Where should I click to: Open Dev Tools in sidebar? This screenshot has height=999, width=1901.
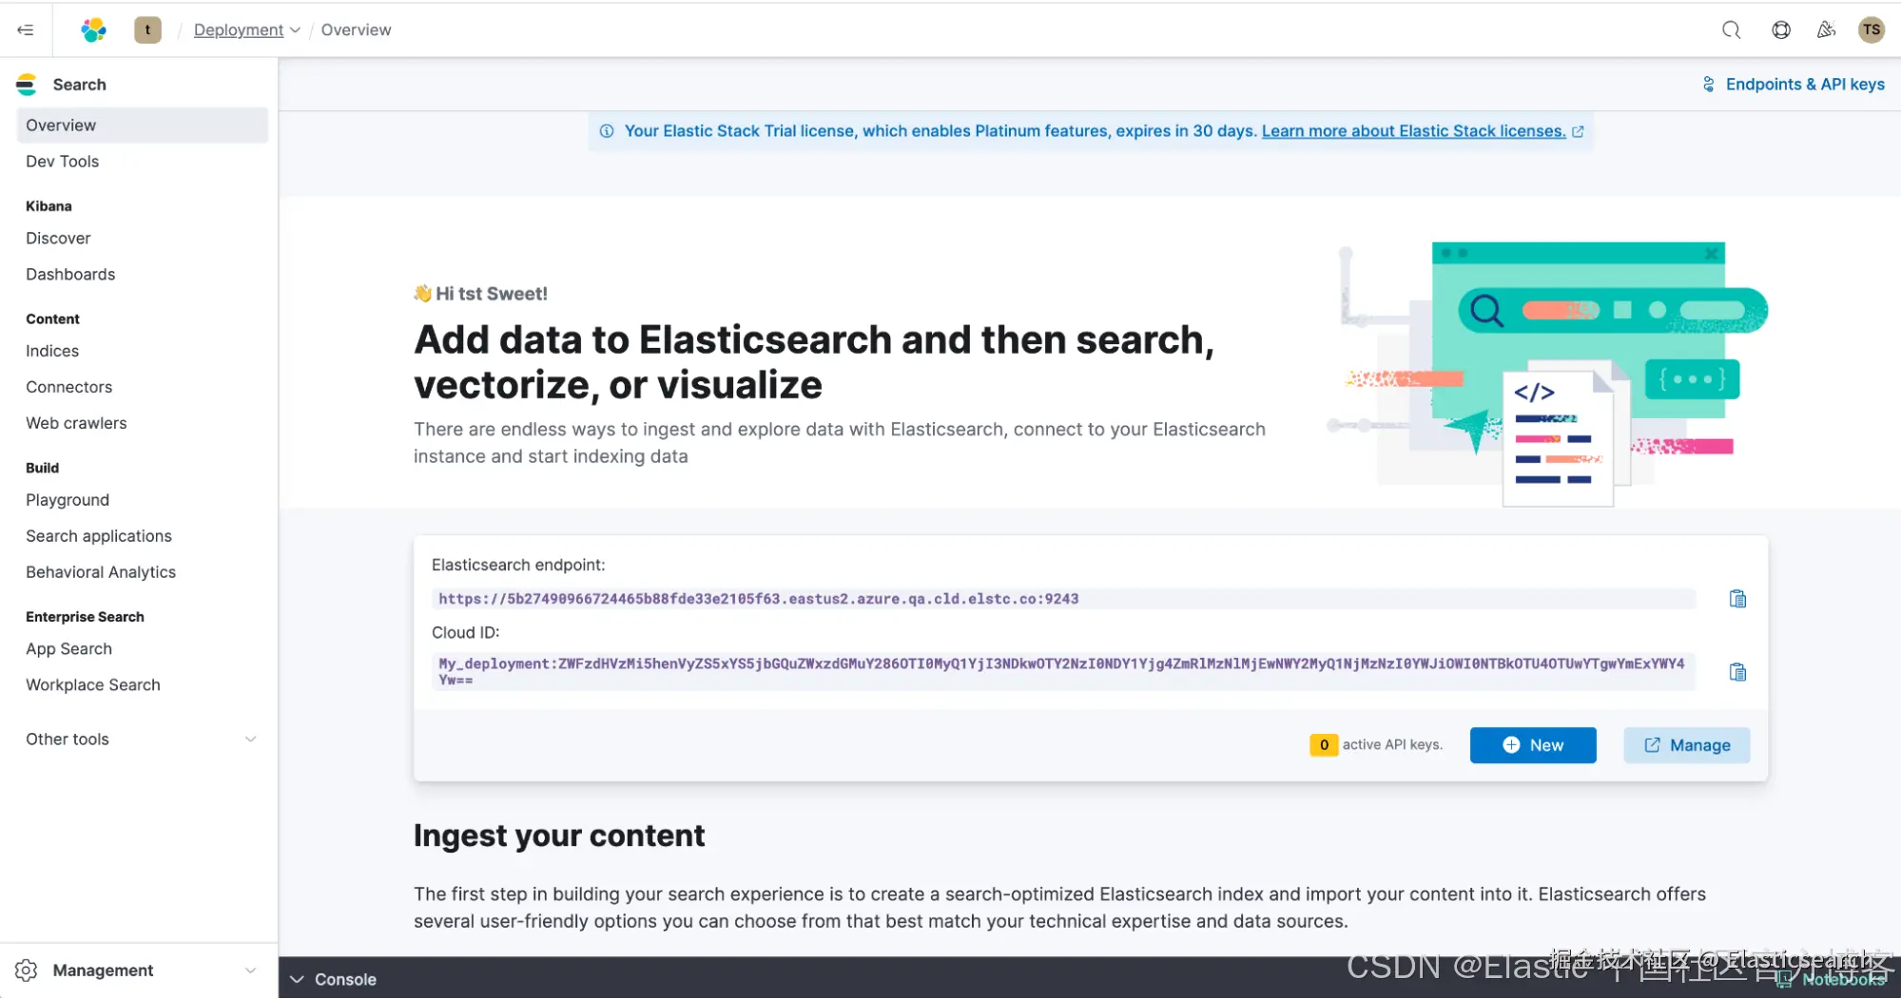(x=62, y=162)
